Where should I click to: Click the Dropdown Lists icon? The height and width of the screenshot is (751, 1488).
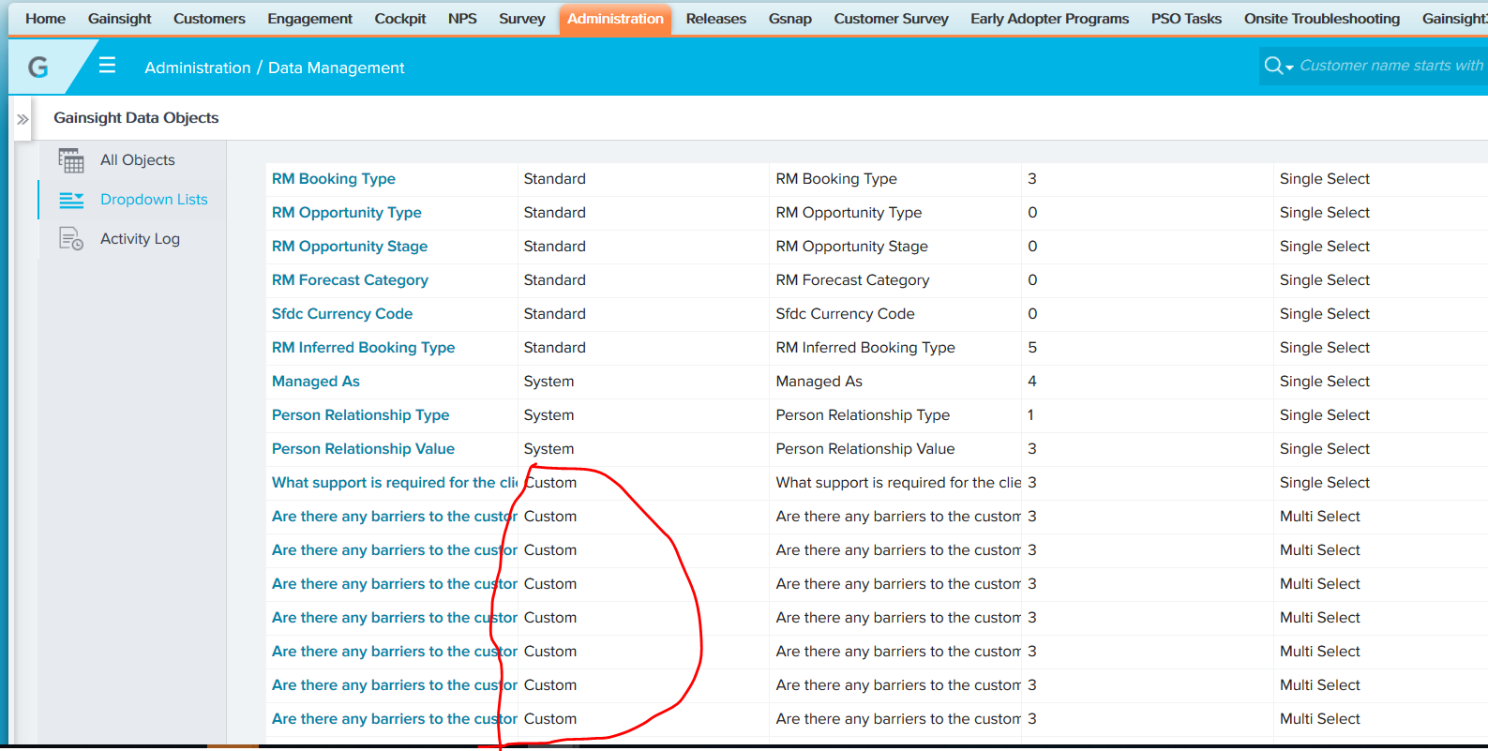pyautogui.click(x=71, y=200)
